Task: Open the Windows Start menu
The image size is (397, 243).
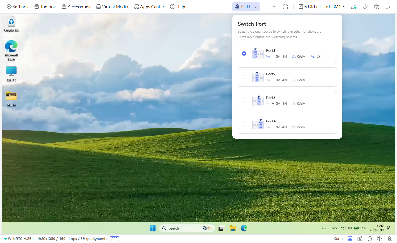Action: coord(153,228)
